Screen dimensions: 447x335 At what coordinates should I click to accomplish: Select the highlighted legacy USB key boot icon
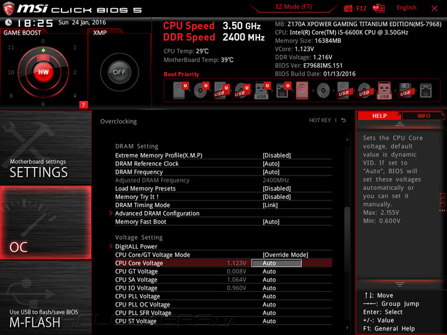pos(384,91)
